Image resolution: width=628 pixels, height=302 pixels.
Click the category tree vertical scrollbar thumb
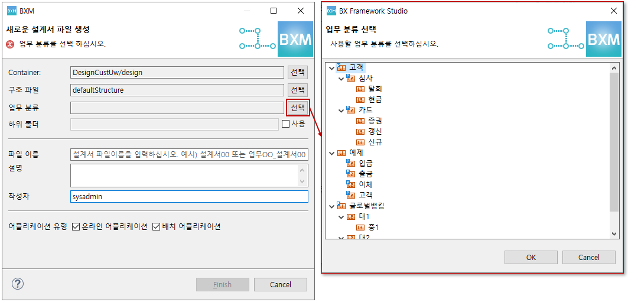(614, 142)
